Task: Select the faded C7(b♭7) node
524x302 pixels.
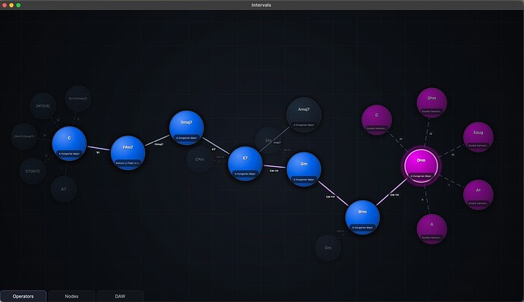Action: 33,171
